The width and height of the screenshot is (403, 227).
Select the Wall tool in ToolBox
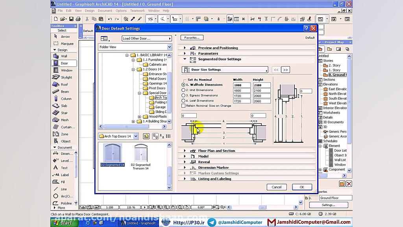63,56
